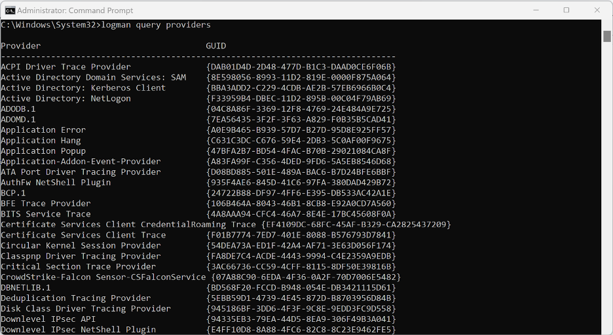
Task: Click the Command Prompt icon in title bar
Action: [10, 10]
